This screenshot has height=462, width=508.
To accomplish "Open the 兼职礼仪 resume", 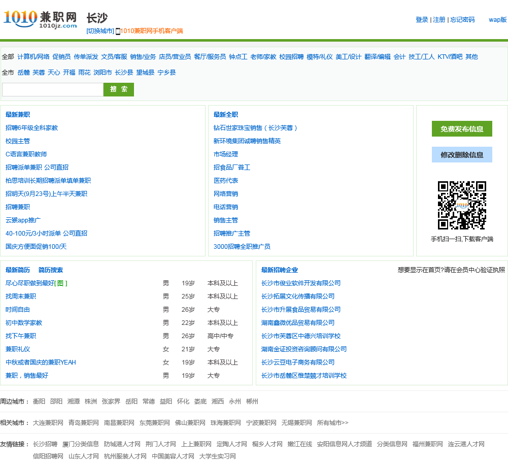I will click(x=18, y=349).
